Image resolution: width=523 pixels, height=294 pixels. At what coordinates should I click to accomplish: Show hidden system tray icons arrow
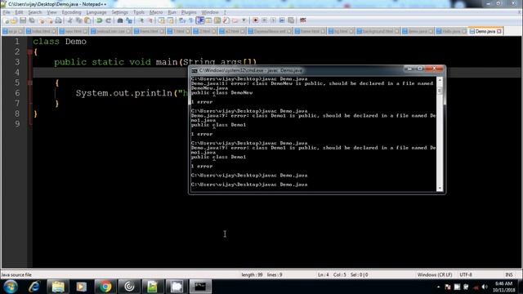point(438,287)
